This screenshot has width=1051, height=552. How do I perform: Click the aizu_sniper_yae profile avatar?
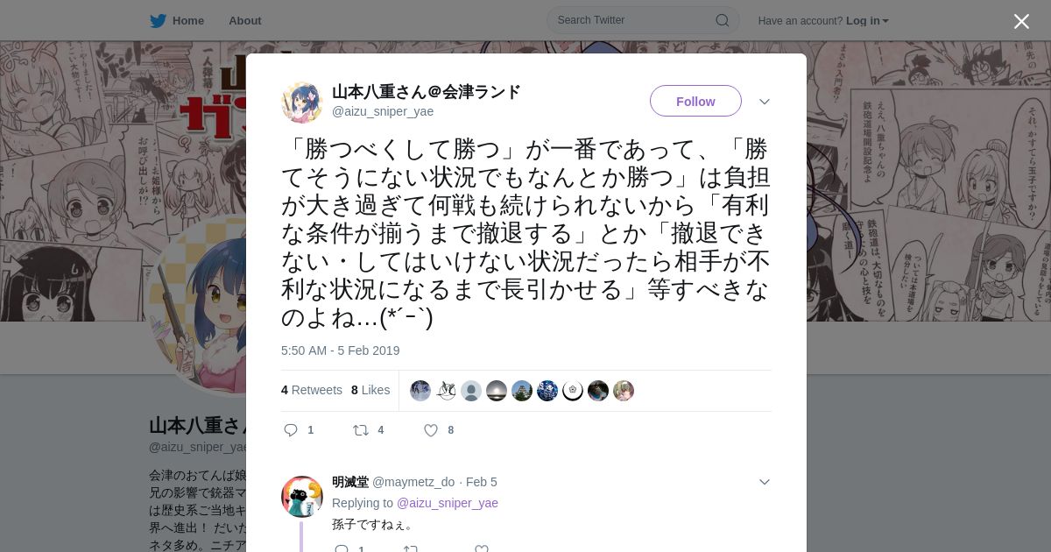pyautogui.click(x=302, y=103)
